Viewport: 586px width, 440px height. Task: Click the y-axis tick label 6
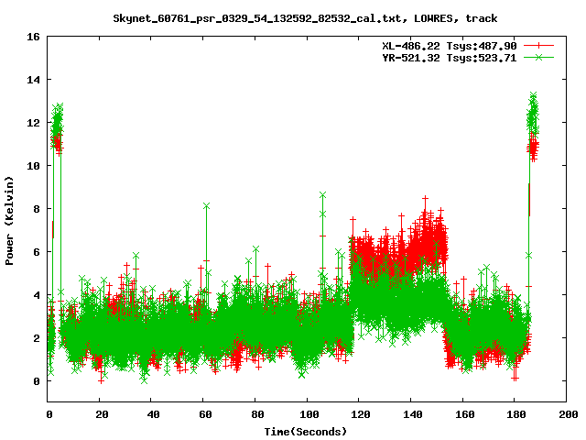click(37, 252)
